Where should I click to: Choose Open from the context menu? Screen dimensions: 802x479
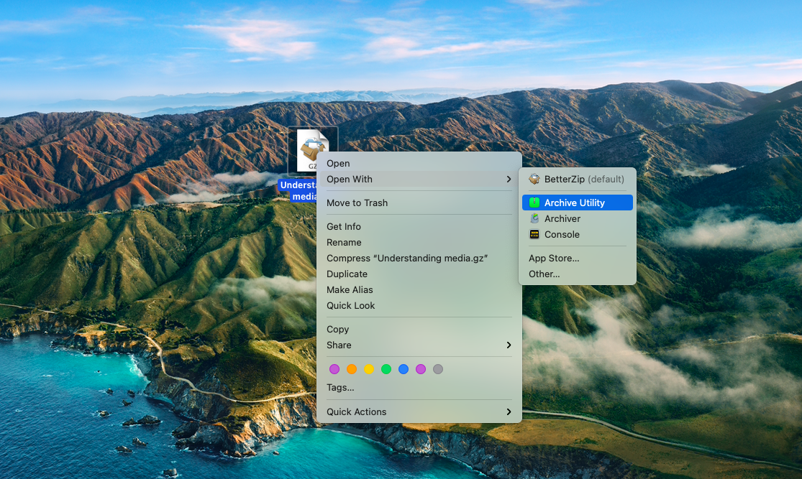pyautogui.click(x=338, y=163)
